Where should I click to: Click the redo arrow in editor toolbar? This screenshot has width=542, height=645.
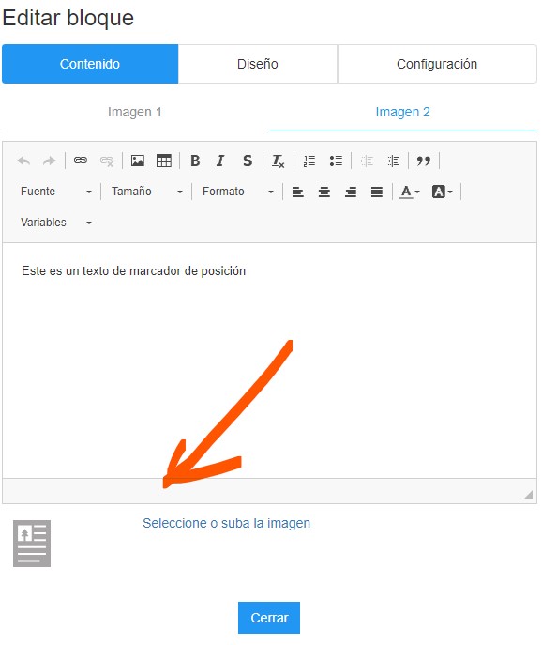click(x=50, y=161)
